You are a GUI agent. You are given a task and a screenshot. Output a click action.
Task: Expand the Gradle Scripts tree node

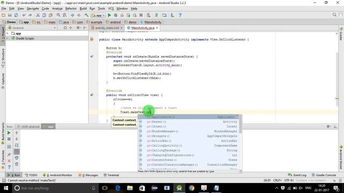click(x=8, y=38)
